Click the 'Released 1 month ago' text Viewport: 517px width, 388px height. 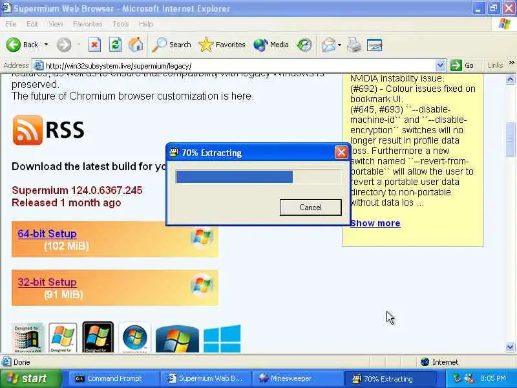[x=67, y=202]
